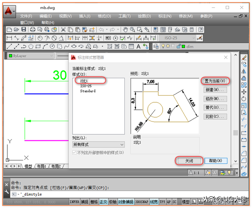Toggle 正交 ortho mode in status bar

[103, 202]
